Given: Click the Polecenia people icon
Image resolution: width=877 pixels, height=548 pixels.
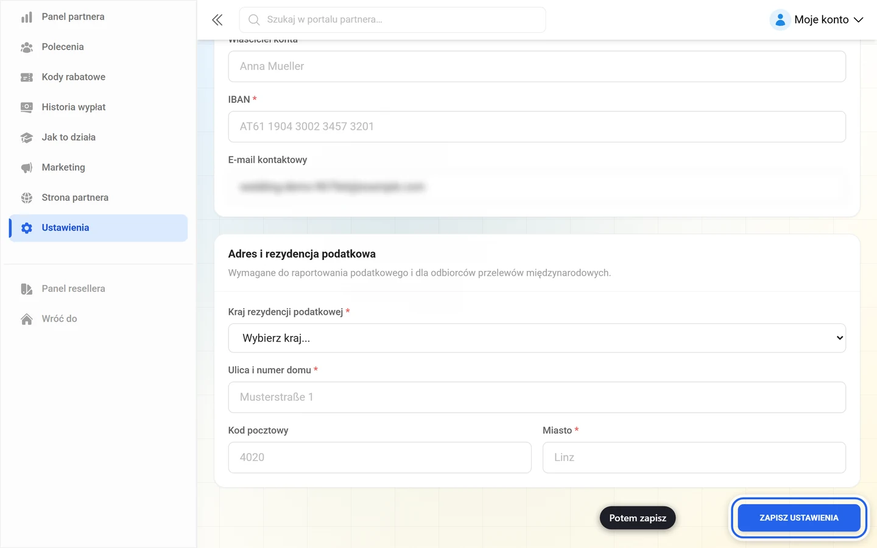Looking at the screenshot, I should click(27, 47).
